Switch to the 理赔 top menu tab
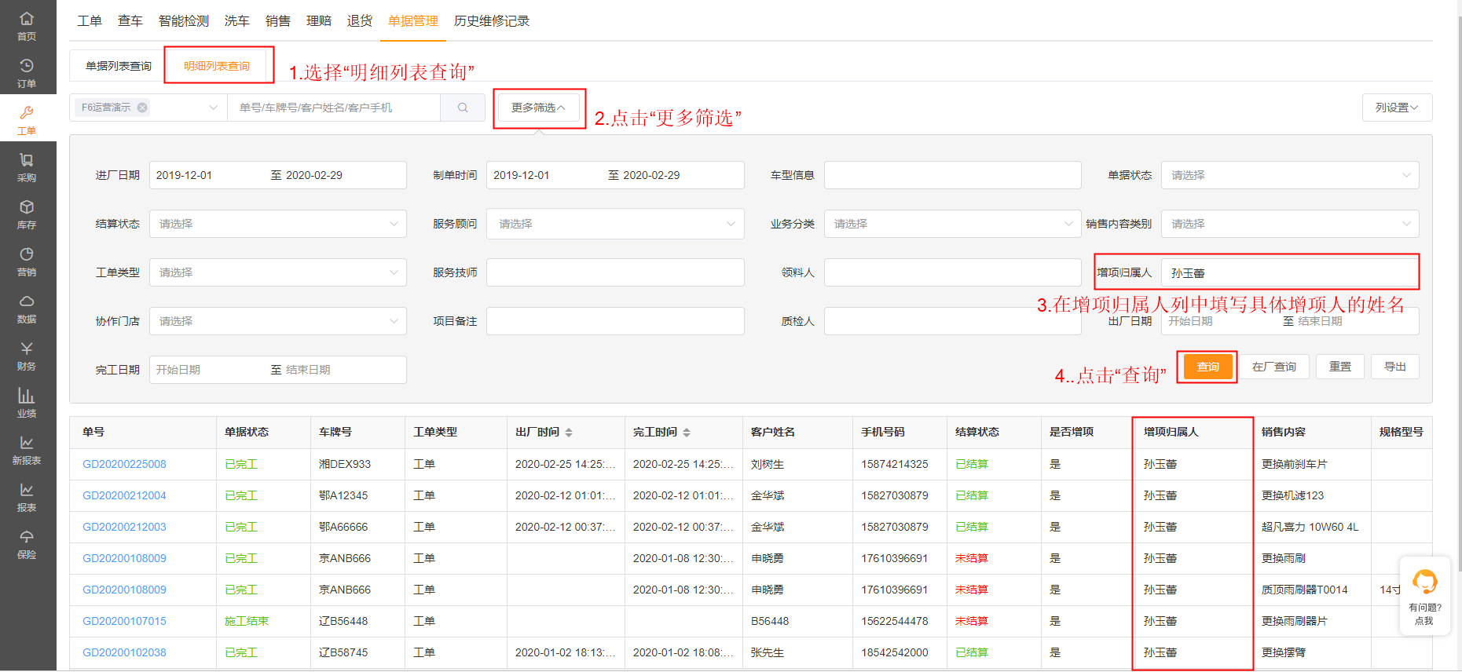 click(x=319, y=21)
